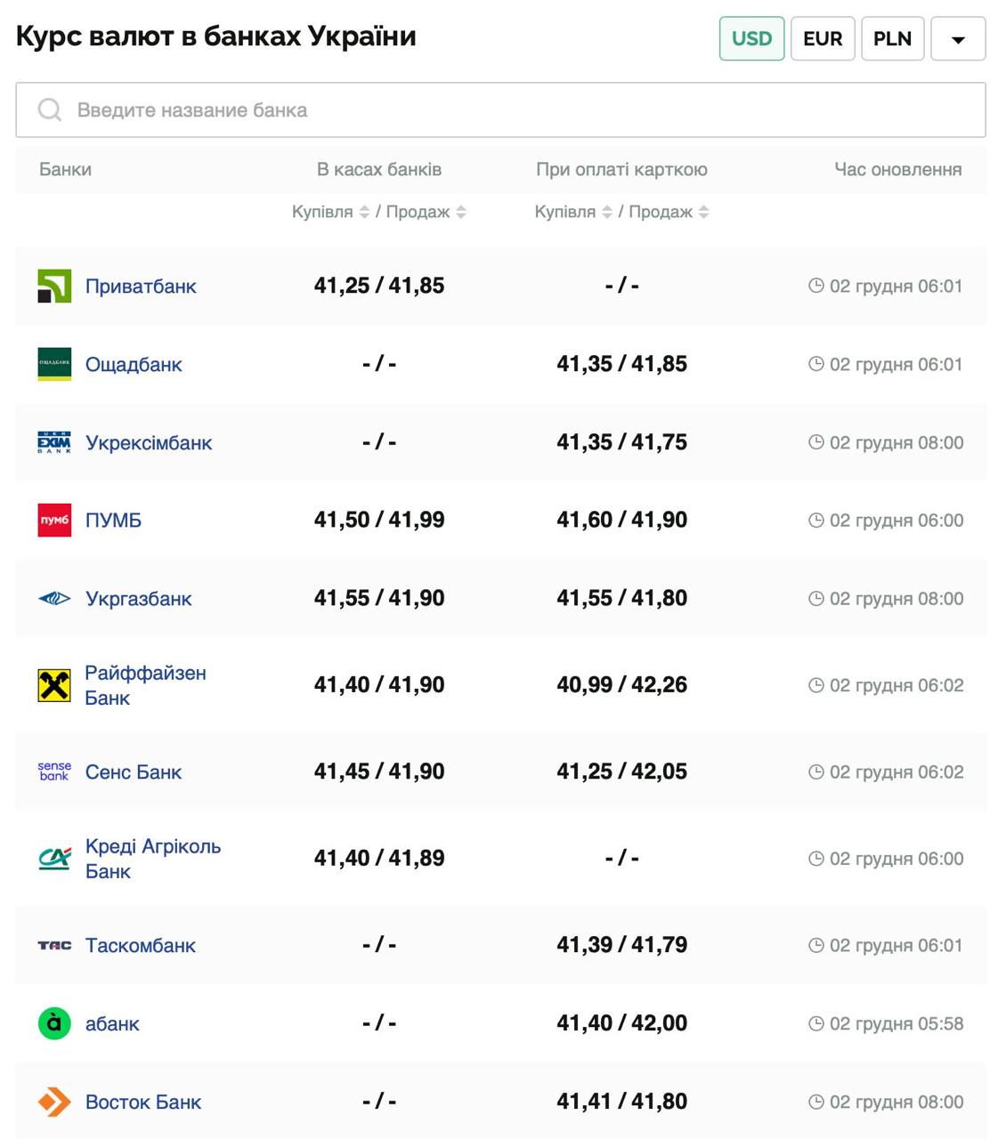Sort by cash desk Продаж rate
This screenshot has height=1139, width=990.
click(461, 212)
